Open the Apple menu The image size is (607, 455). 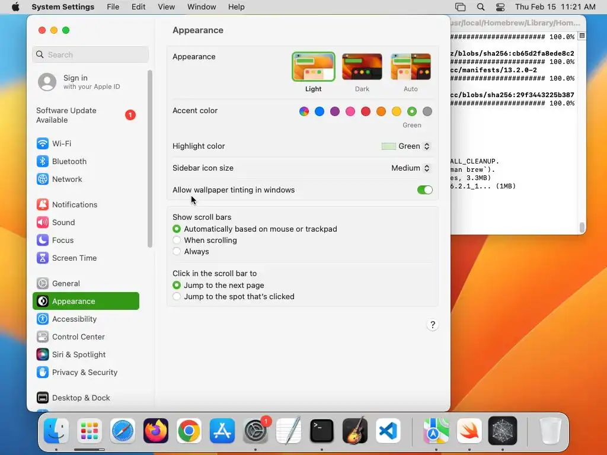click(x=15, y=7)
